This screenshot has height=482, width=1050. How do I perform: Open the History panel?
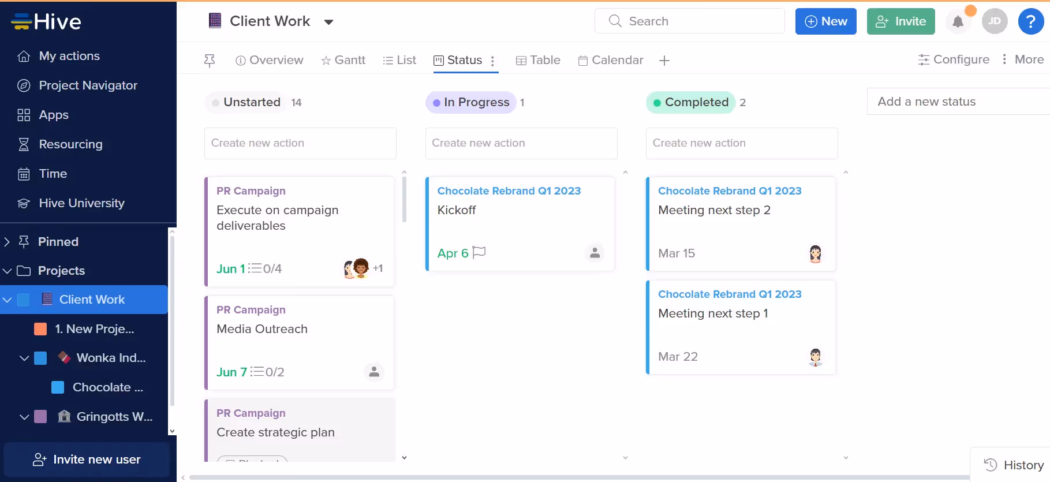click(x=1014, y=465)
